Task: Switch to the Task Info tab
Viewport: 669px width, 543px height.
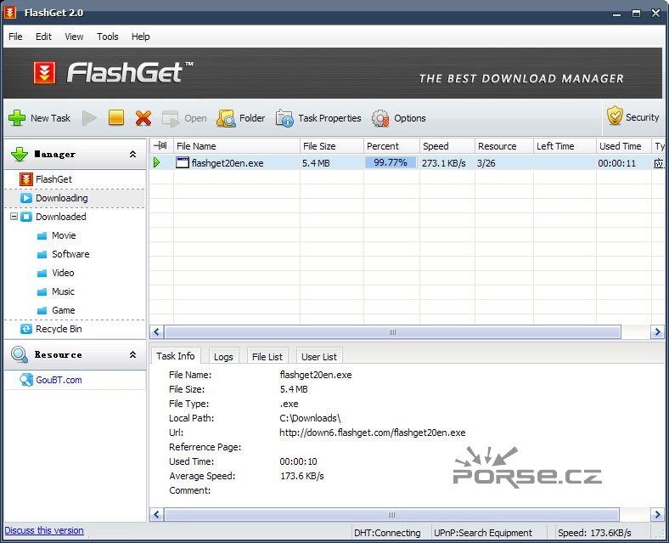Action: pos(176,355)
